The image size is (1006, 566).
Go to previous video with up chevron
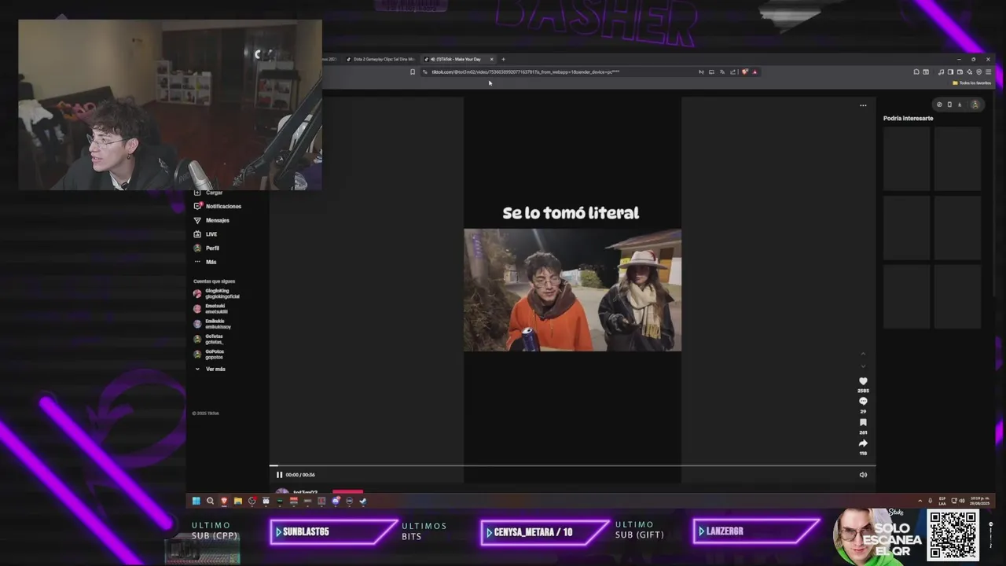[x=863, y=354]
